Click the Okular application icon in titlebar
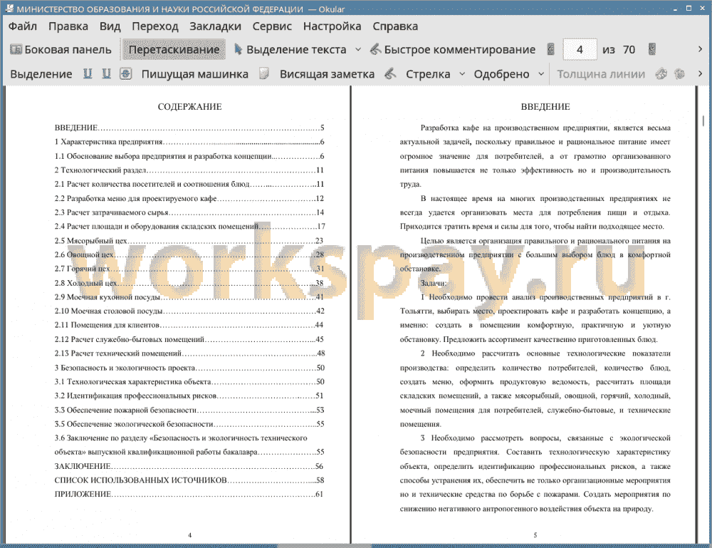The image size is (712, 548). [9, 8]
